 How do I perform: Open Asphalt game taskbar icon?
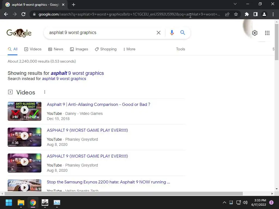tap(45, 202)
